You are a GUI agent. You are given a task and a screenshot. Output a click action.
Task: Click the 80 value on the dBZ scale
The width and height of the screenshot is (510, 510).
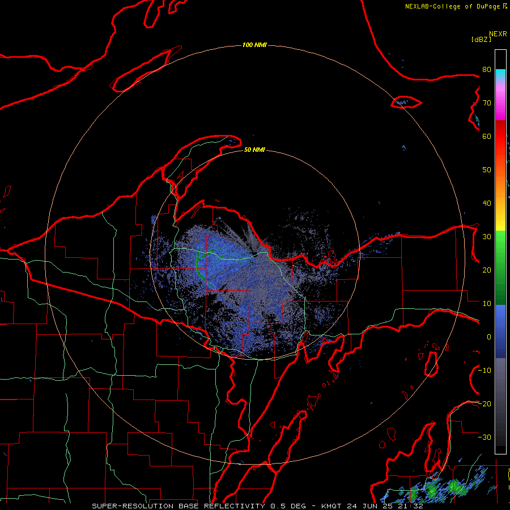(487, 69)
